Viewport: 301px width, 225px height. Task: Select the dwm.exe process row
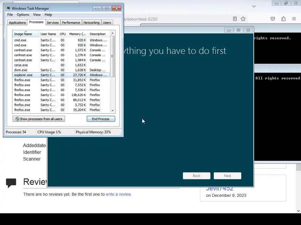tap(61, 70)
